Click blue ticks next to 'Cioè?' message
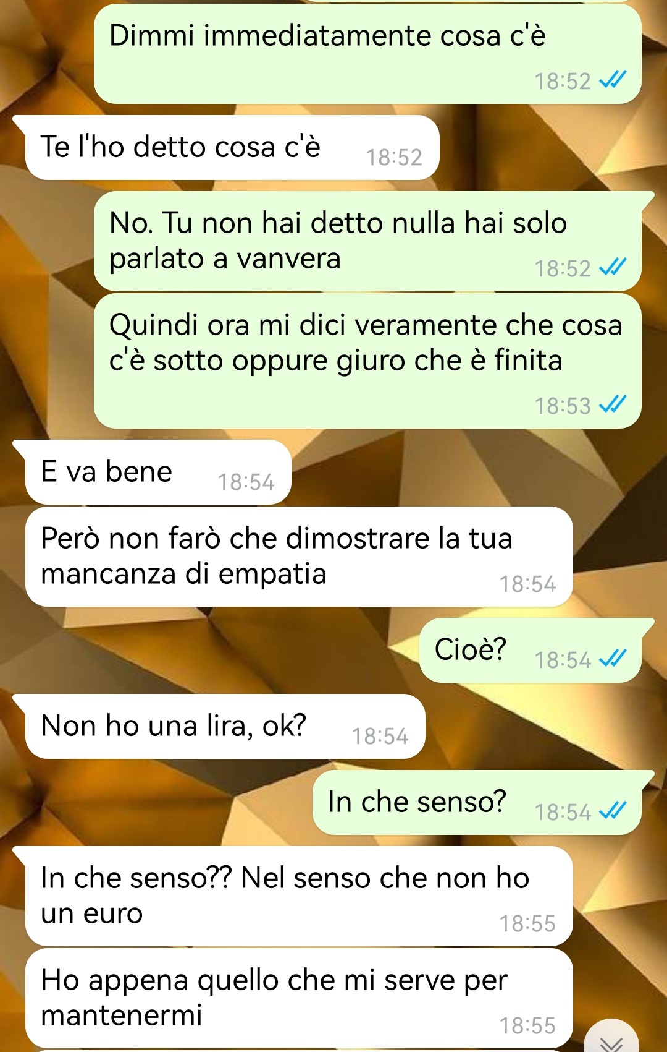This screenshot has height=1052, width=667. point(613,659)
